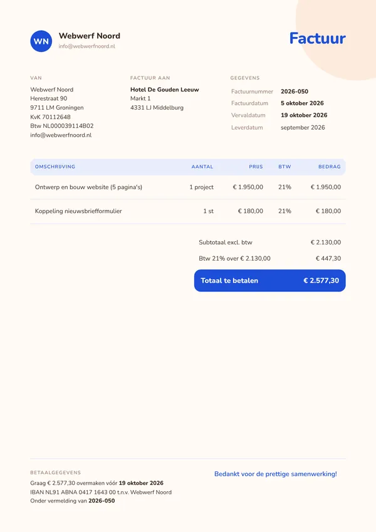The image size is (376, 532).
Task: Click the Betaalgegevens heading
Action: pos(55,472)
